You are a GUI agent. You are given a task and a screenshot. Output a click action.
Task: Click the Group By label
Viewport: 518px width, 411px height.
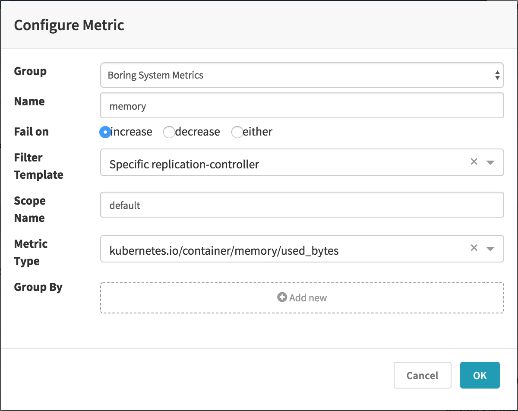tap(38, 288)
